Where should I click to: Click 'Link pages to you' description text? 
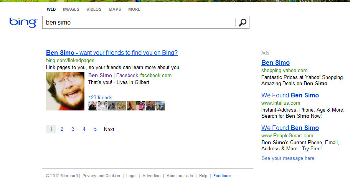click(x=113, y=67)
